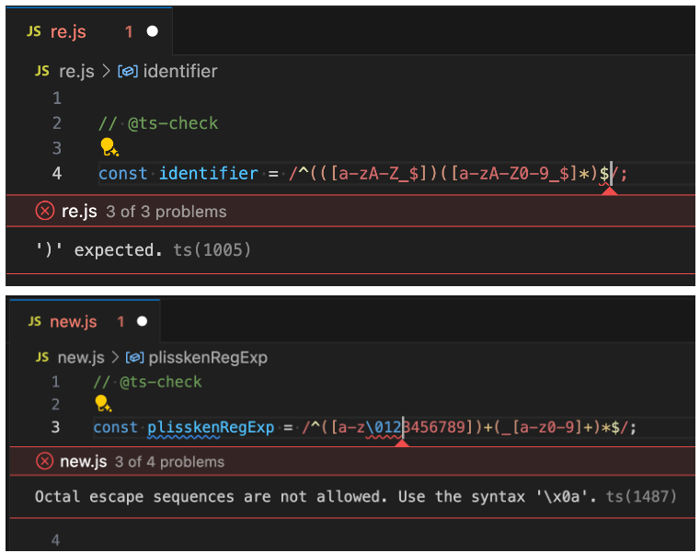Click the // @ts-check comment in new.js

pos(147,382)
